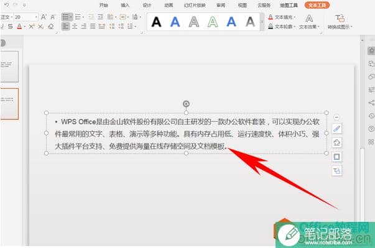The height and width of the screenshot is (248, 375).
Task: Click the distributed alignment icon
Action: (x=102, y=27)
